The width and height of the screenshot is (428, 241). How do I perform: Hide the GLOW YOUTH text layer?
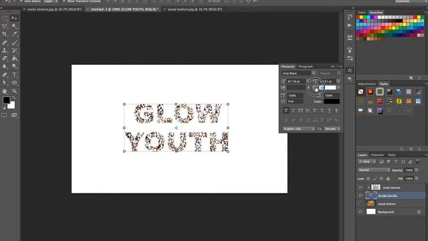(360, 195)
